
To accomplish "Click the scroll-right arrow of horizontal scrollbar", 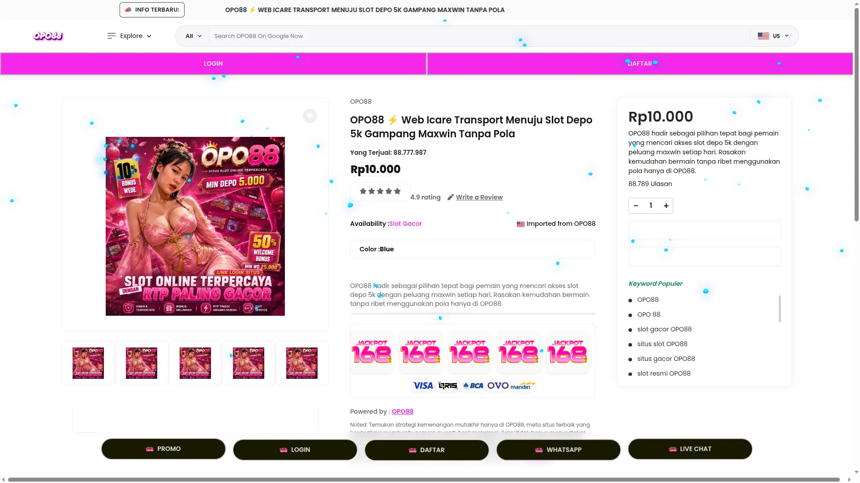I will [849, 479].
